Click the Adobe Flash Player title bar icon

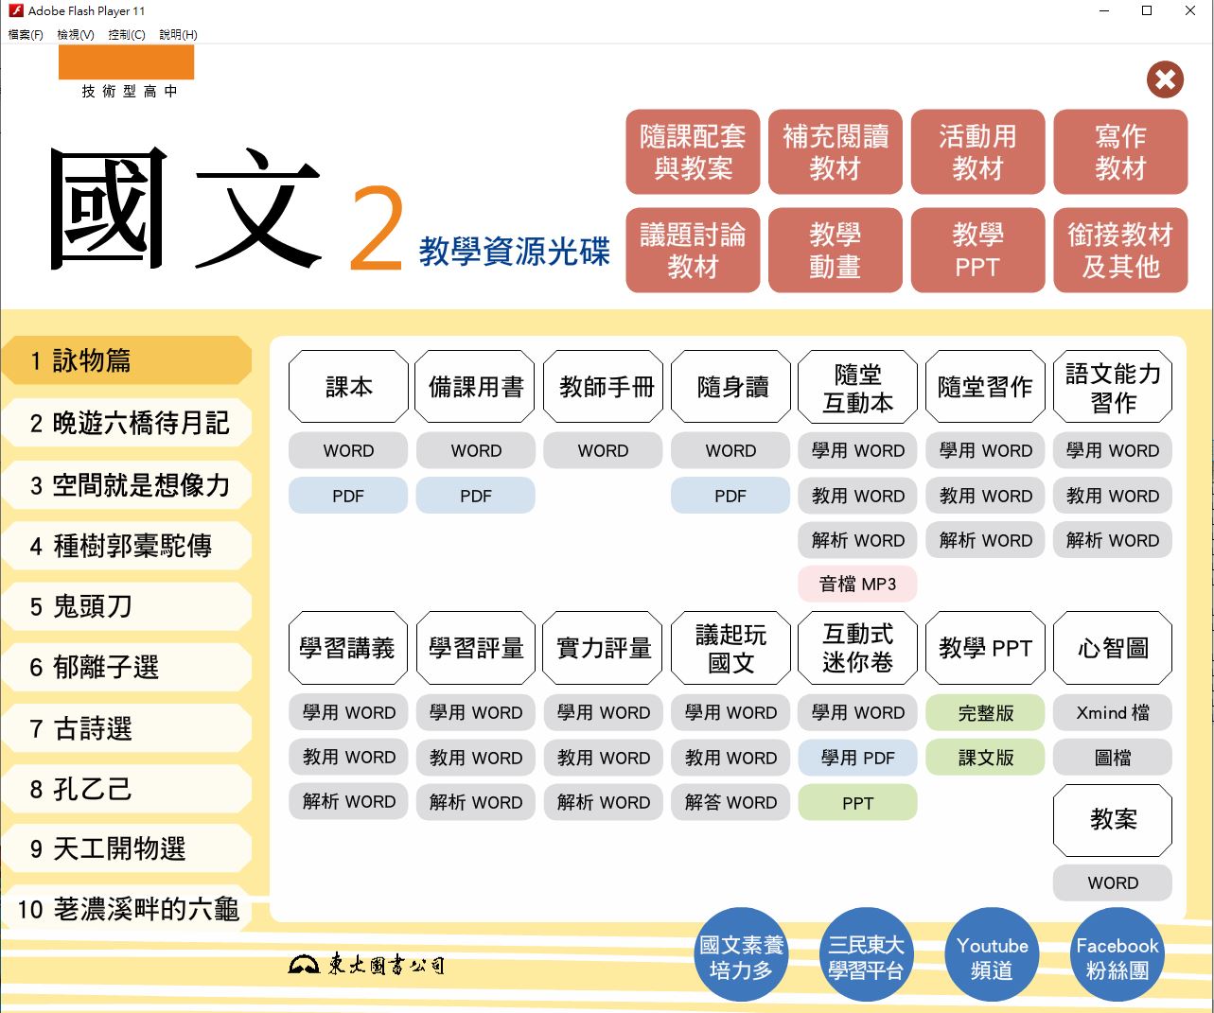[x=15, y=11]
